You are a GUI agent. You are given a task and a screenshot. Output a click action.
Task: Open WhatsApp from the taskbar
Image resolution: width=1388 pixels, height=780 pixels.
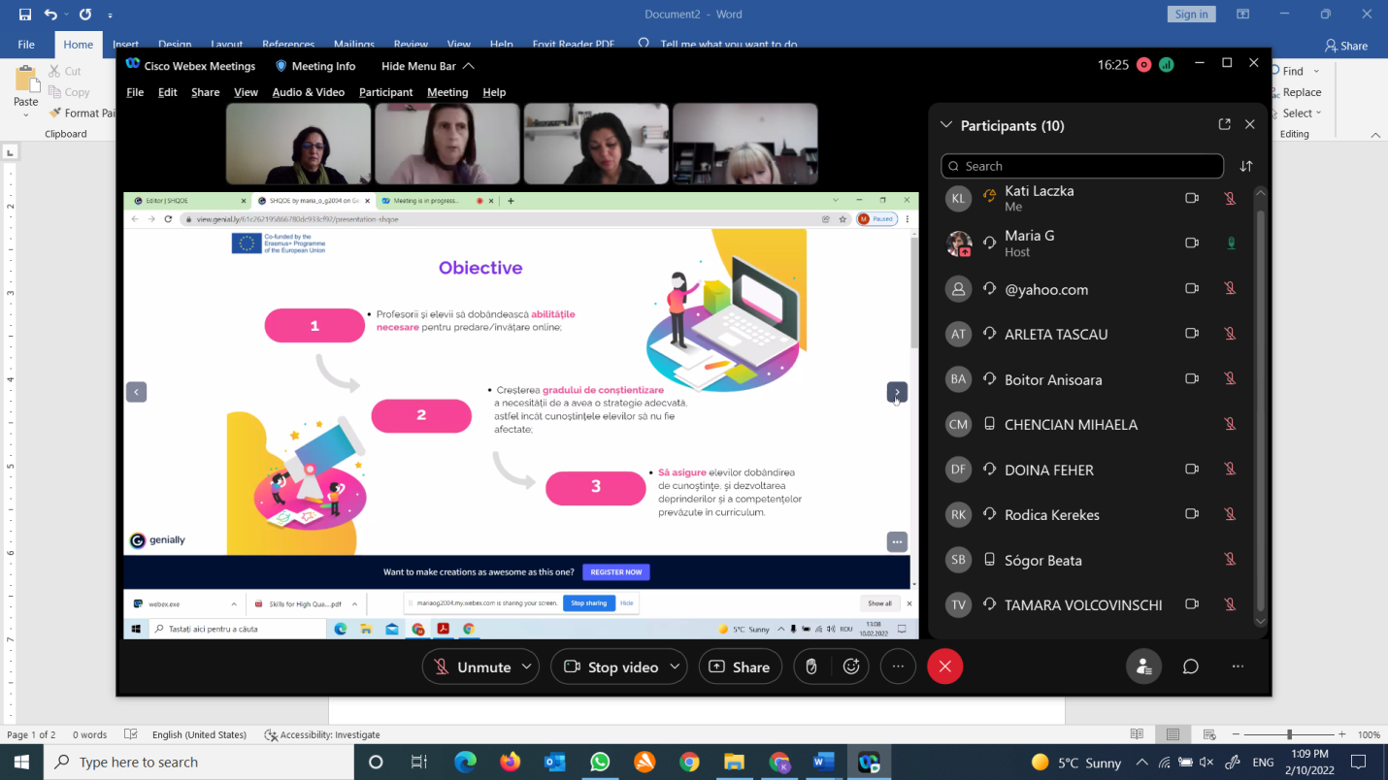pos(599,762)
